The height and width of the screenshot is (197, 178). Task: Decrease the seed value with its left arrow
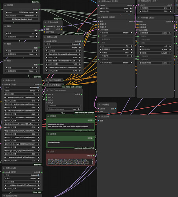point(7,13)
